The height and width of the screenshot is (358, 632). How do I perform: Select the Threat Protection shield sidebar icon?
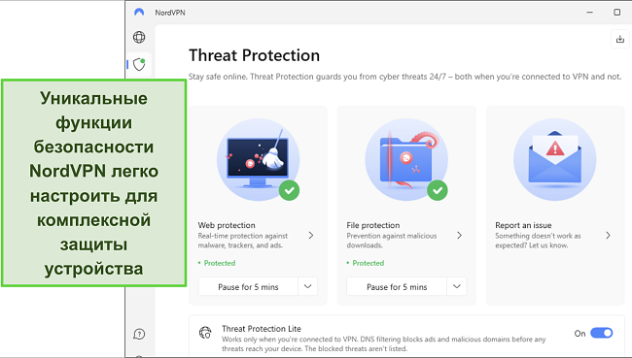[139, 64]
